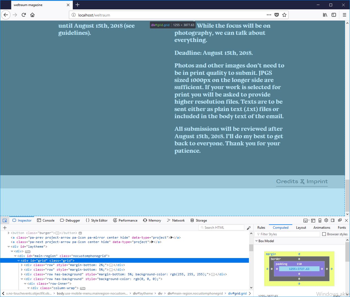Open DevTools in separate window

point(340,220)
